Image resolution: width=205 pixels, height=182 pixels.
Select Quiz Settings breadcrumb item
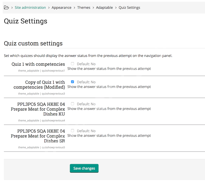[129, 8]
